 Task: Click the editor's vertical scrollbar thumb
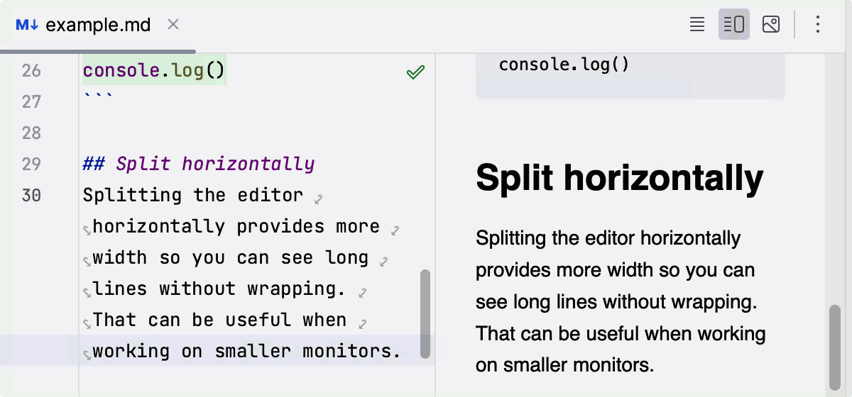coord(425,313)
